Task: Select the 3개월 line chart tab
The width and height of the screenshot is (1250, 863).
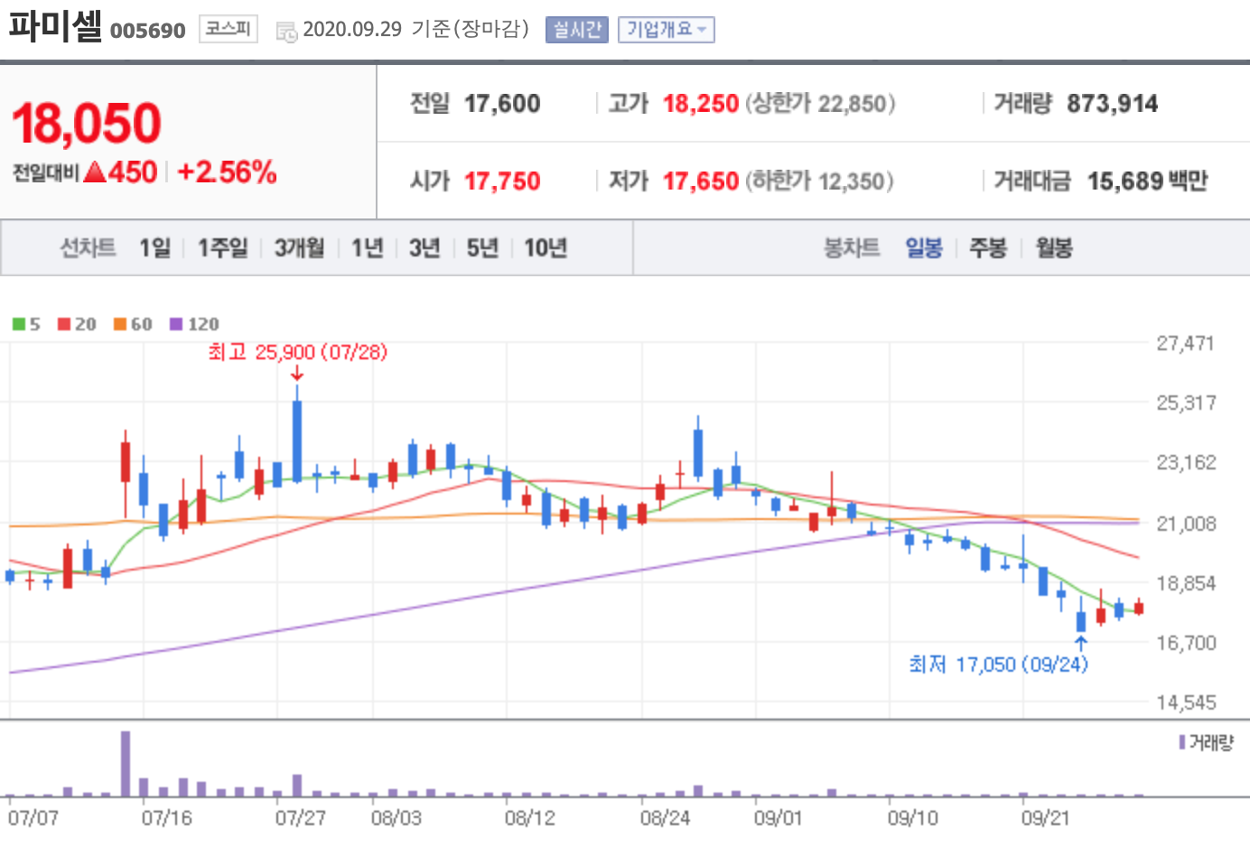Action: click(x=299, y=247)
